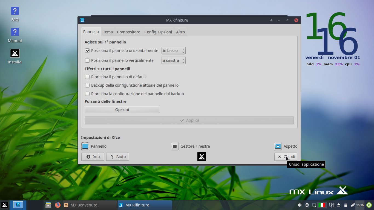The width and height of the screenshot is (374, 210).
Task: Click the MX Rifiniture taskbar window button
Action: (x=145, y=205)
